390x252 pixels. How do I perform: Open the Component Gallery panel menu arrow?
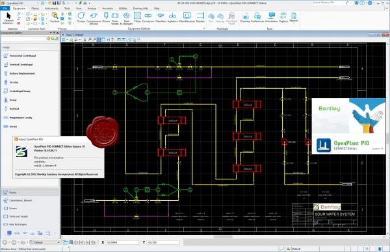pos(51,32)
